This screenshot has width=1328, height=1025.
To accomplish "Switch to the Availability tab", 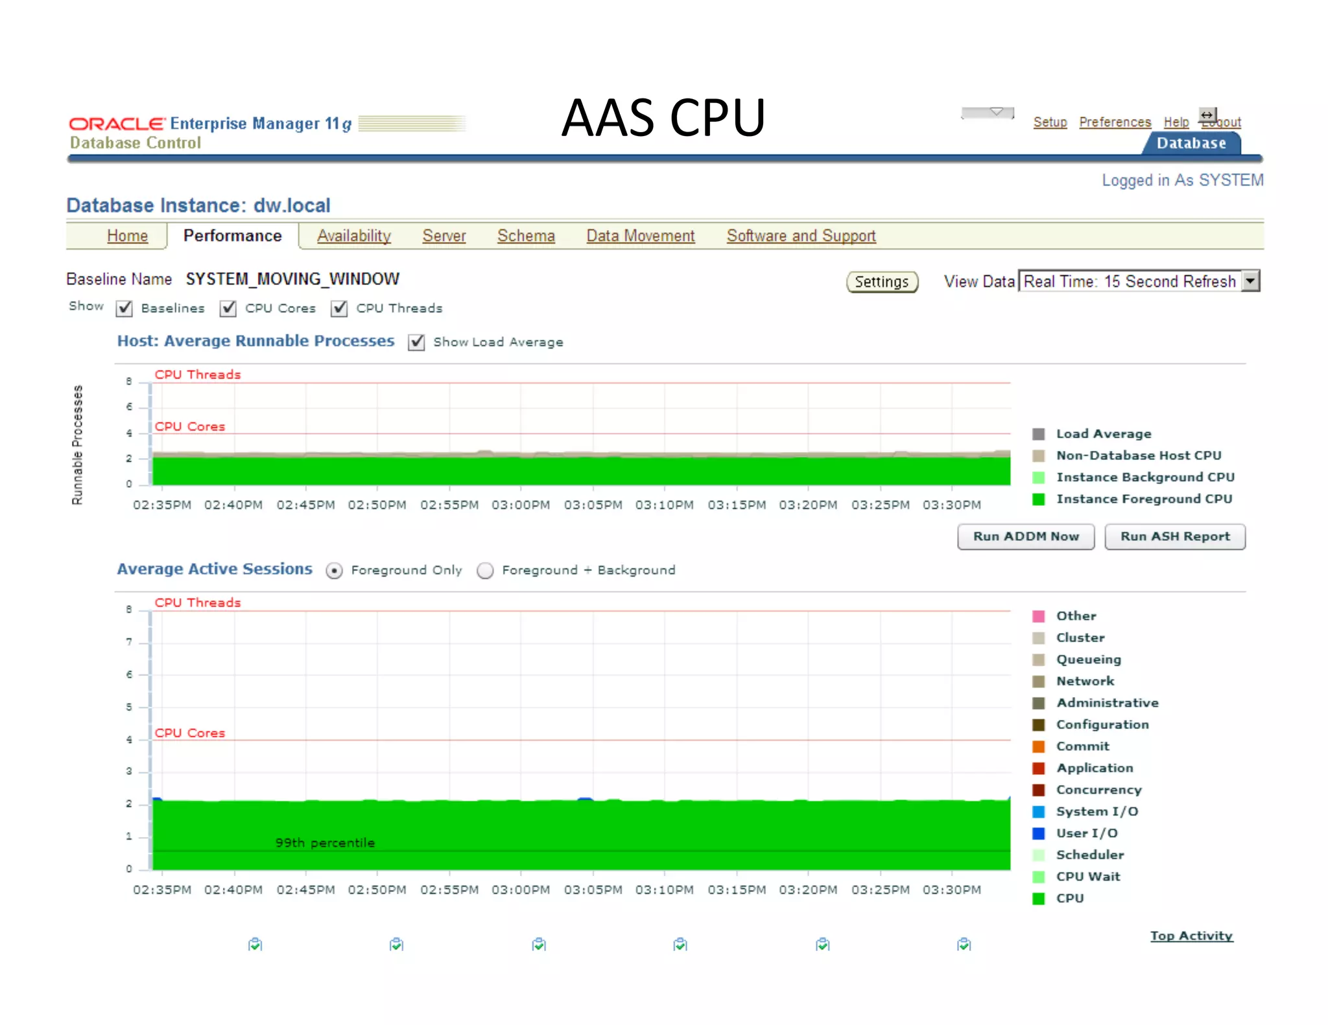I will 354,236.
